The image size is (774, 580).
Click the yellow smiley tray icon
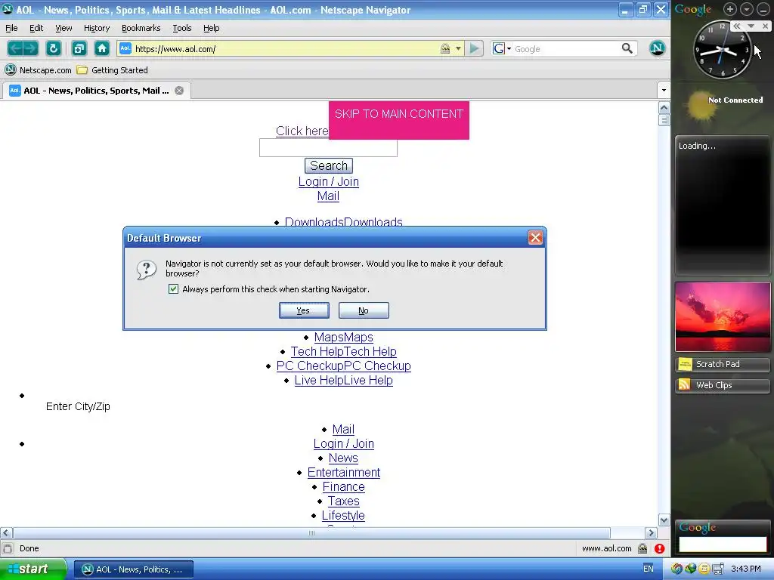tap(704, 569)
